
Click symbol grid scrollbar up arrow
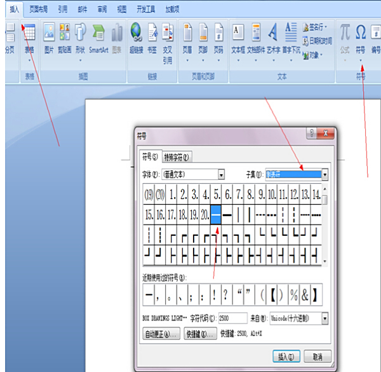coord(325,189)
